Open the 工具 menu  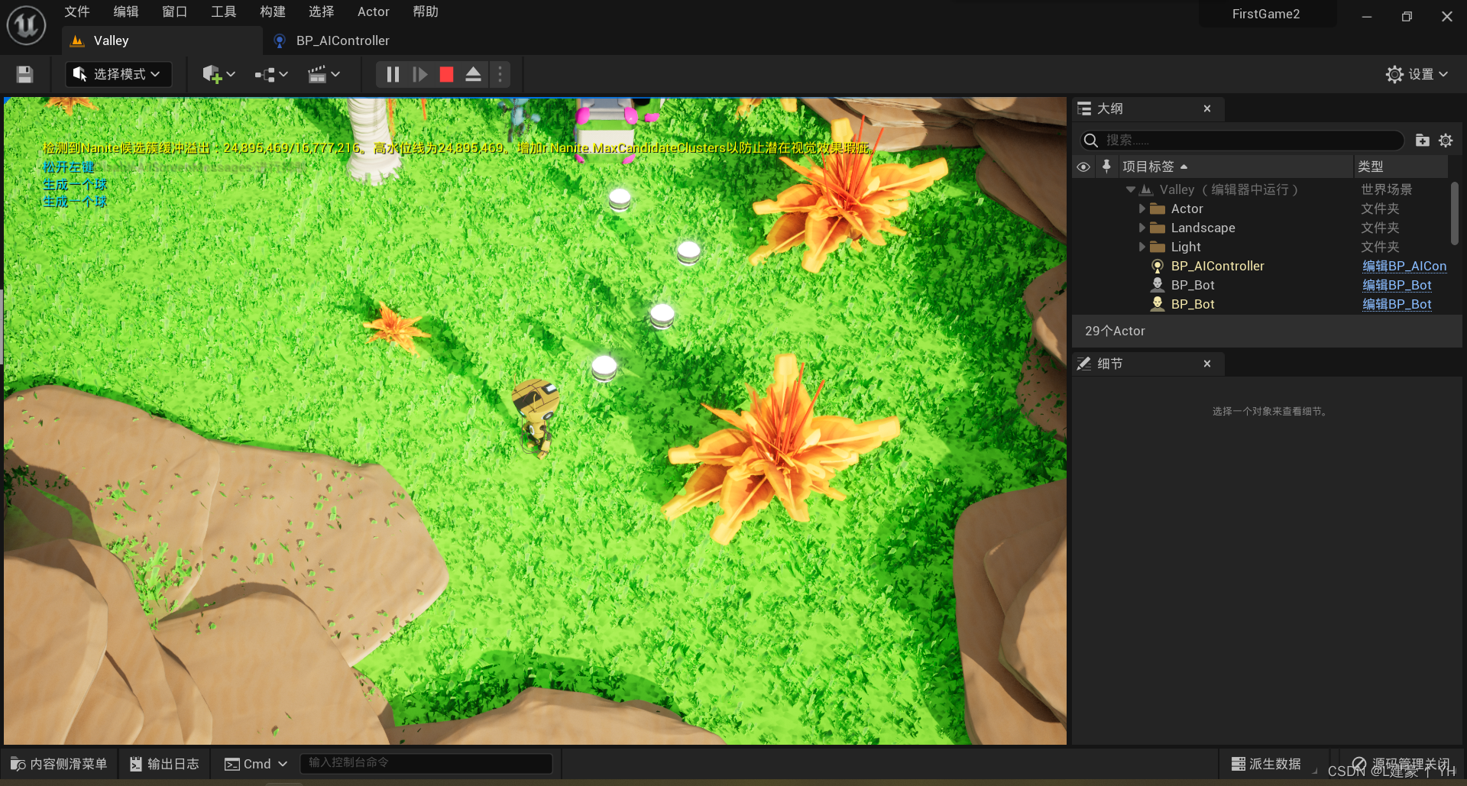(x=224, y=11)
